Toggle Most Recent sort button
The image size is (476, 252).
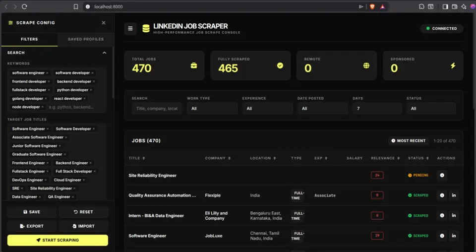(x=408, y=141)
